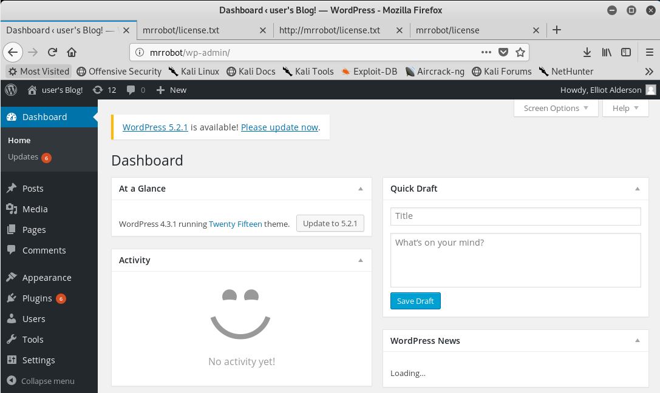Open the Media library menu

point(49,209)
